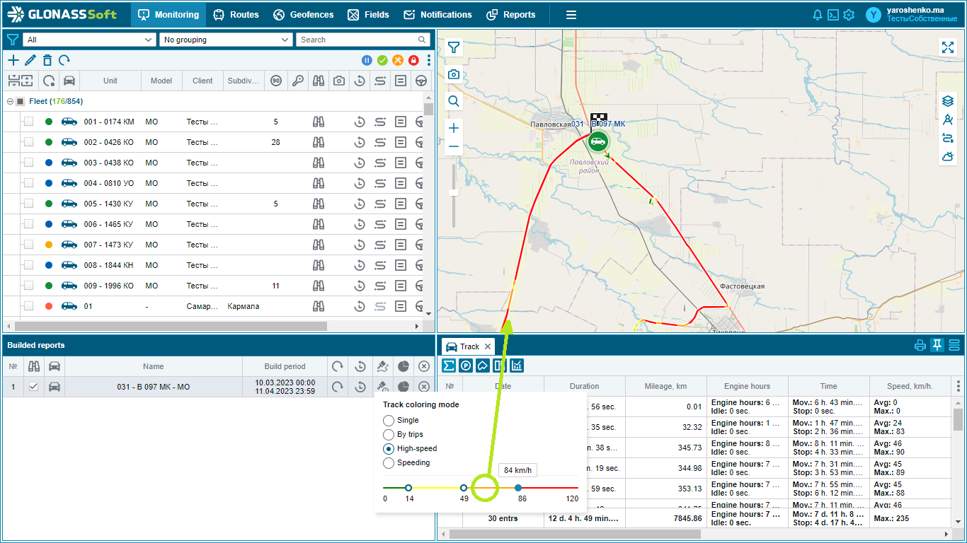967x543 pixels.
Task: Remove the built report 031 - B 097 MK
Action: [423, 387]
